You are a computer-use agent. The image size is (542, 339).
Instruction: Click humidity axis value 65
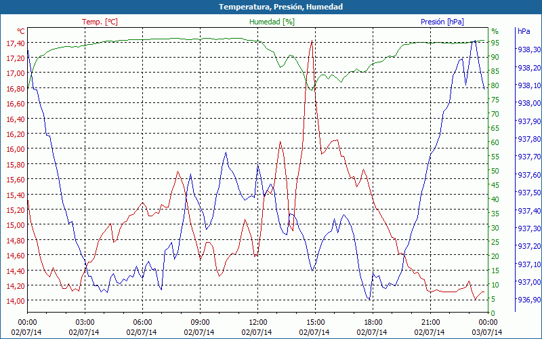(x=495, y=128)
